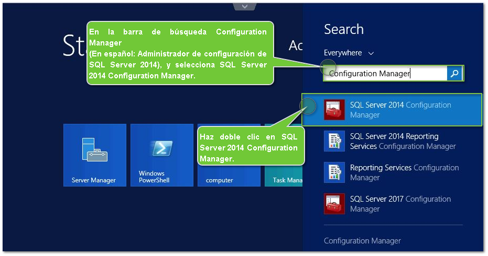Click the SQL Server 2017 Configuration Manager toolbox icon
Screen dimensions: 488x256
pyautogui.click(x=334, y=204)
